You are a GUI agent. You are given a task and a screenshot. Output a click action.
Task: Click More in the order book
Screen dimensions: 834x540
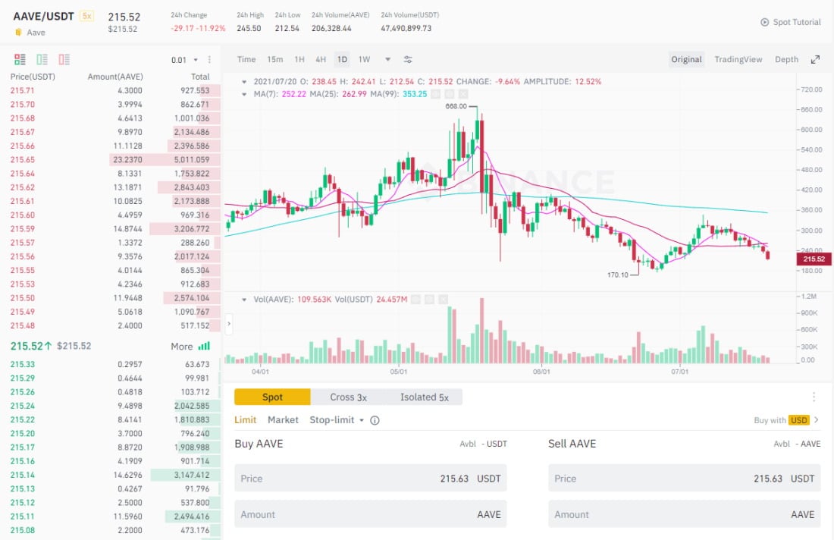click(182, 347)
